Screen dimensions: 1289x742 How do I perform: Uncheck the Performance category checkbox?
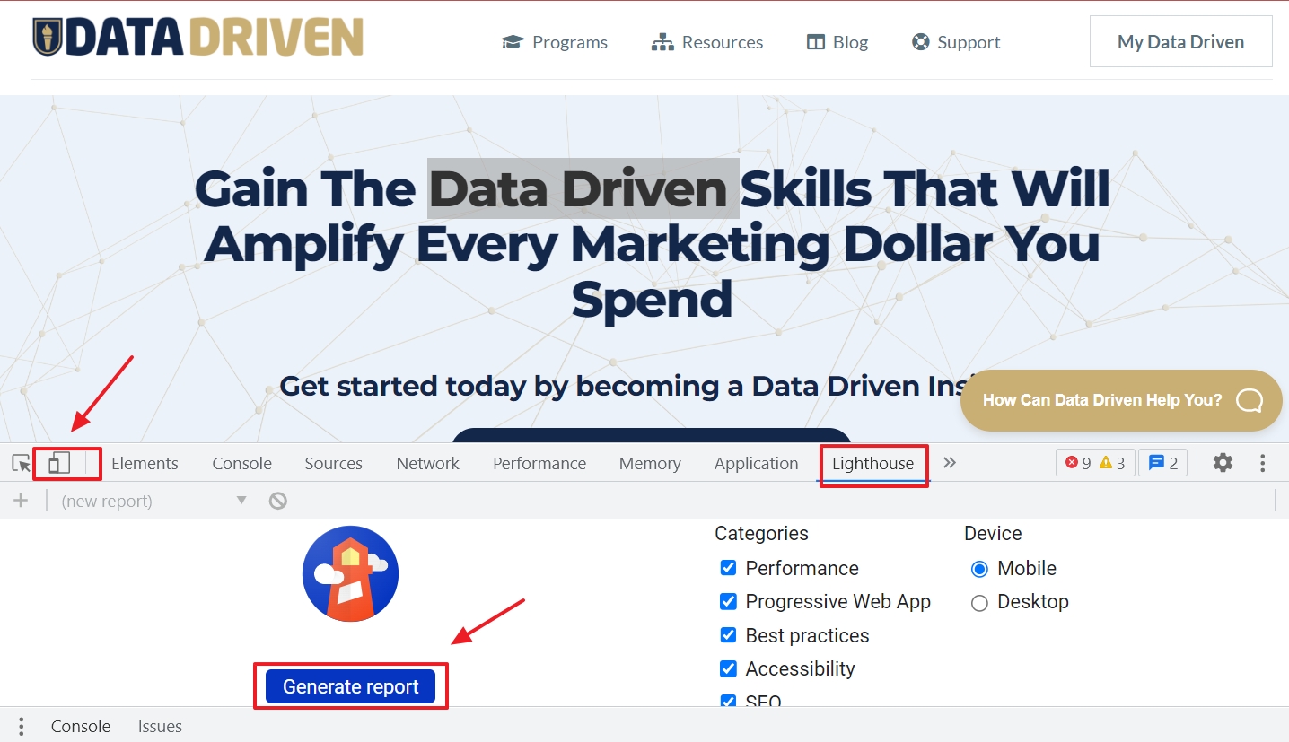tap(728, 568)
